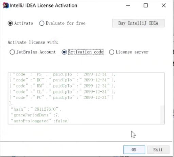Click the Exit button

158,150
